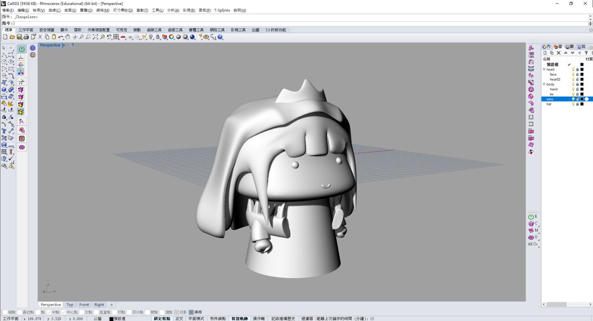The width and height of the screenshot is (593, 321).
Task: Toggle 智慧軌跡 in status bar
Action: [x=239, y=319]
